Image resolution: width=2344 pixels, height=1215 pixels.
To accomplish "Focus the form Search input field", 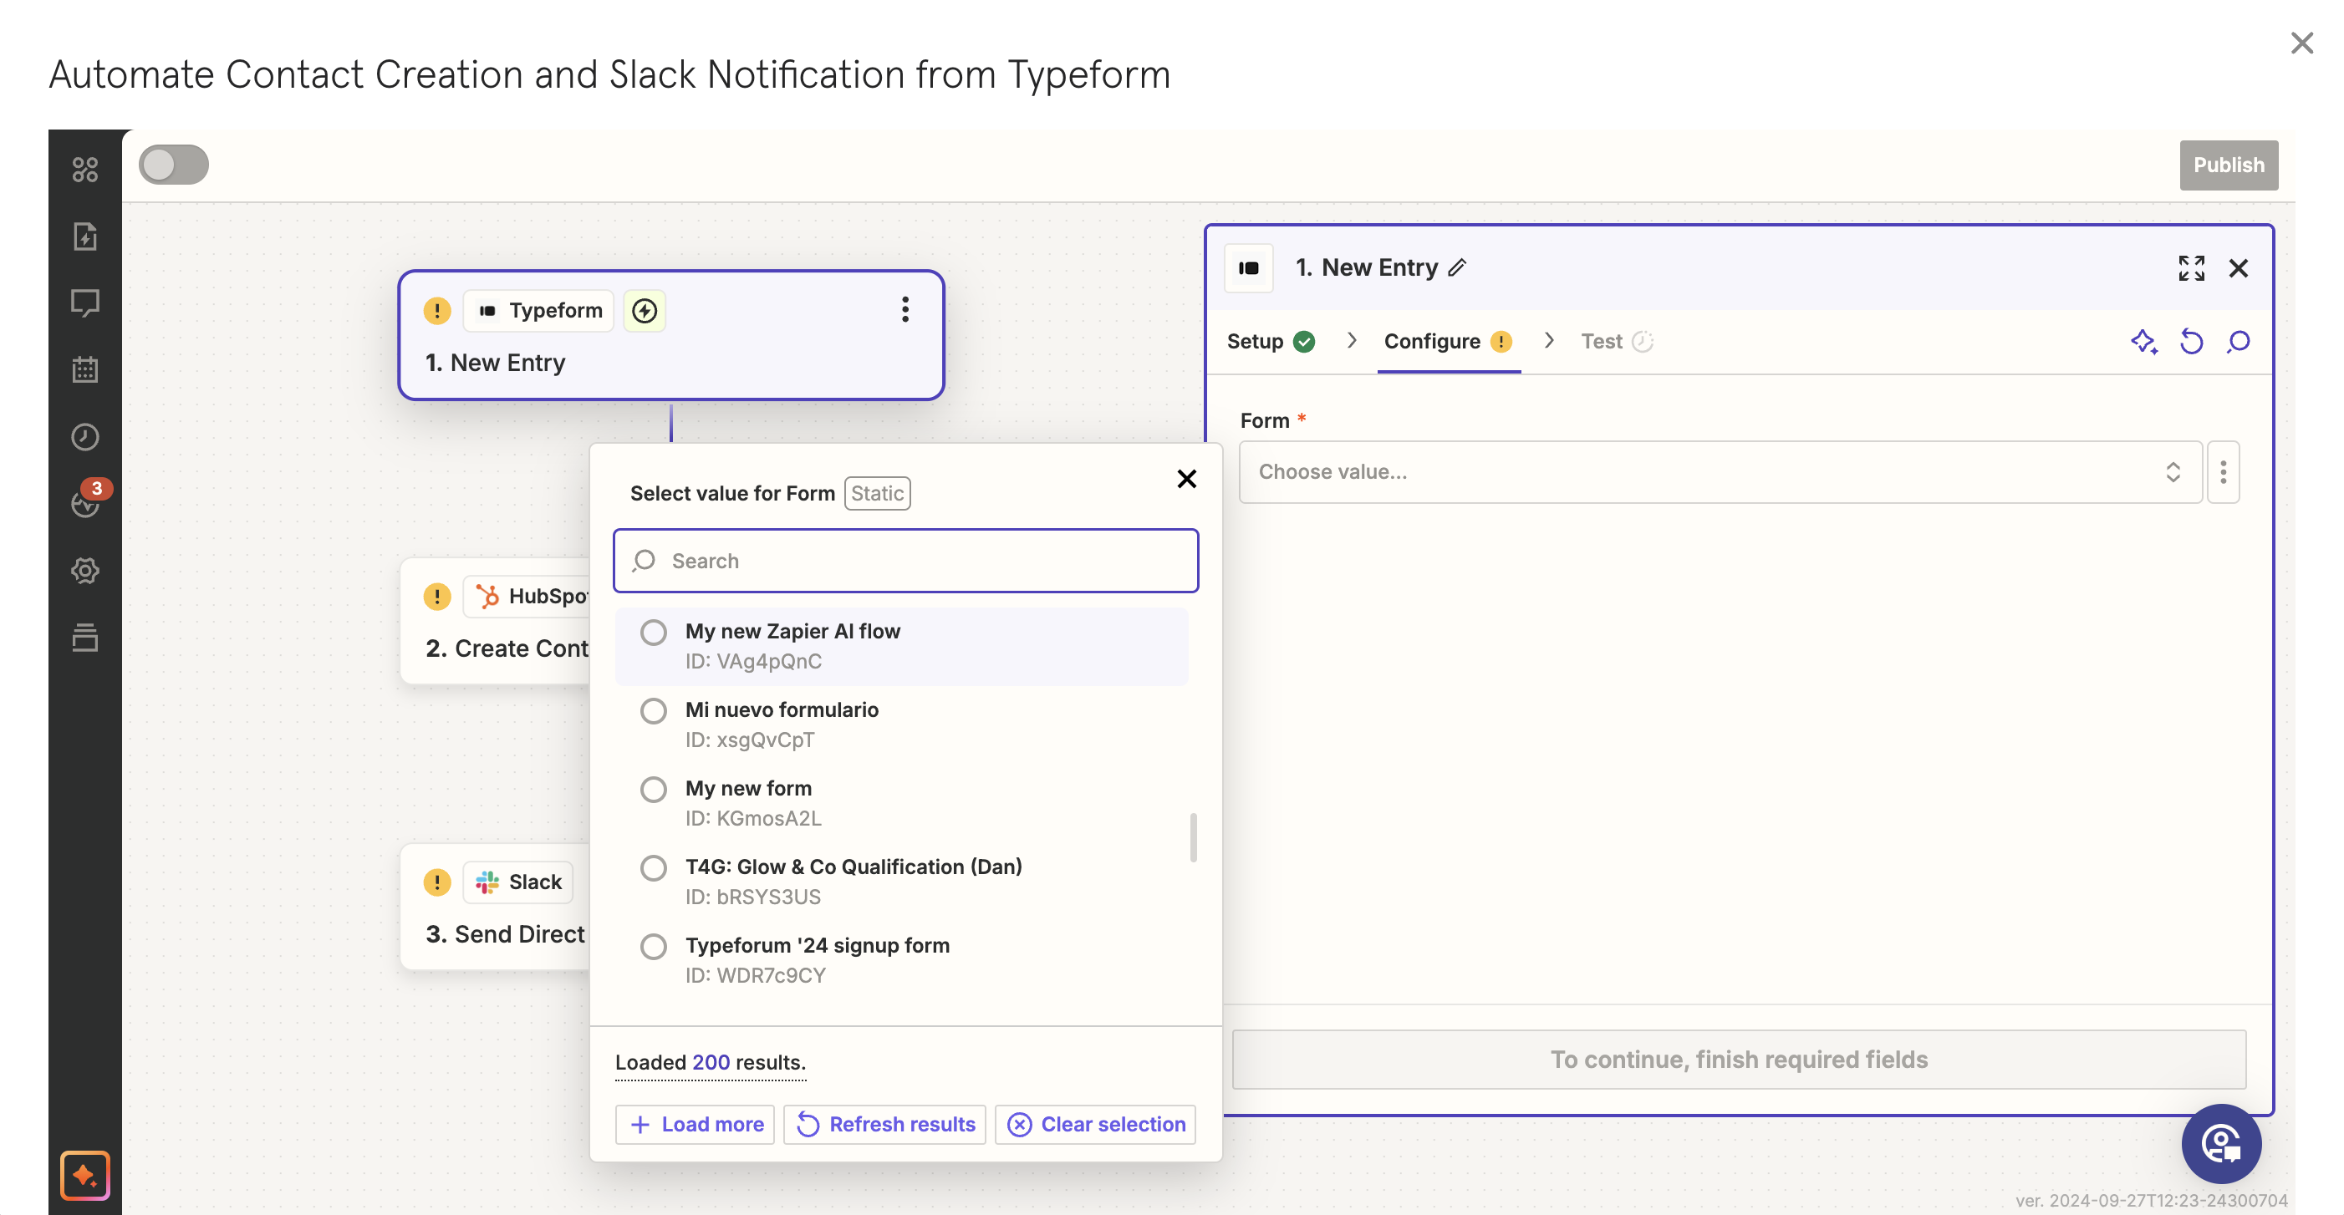I will tap(905, 561).
